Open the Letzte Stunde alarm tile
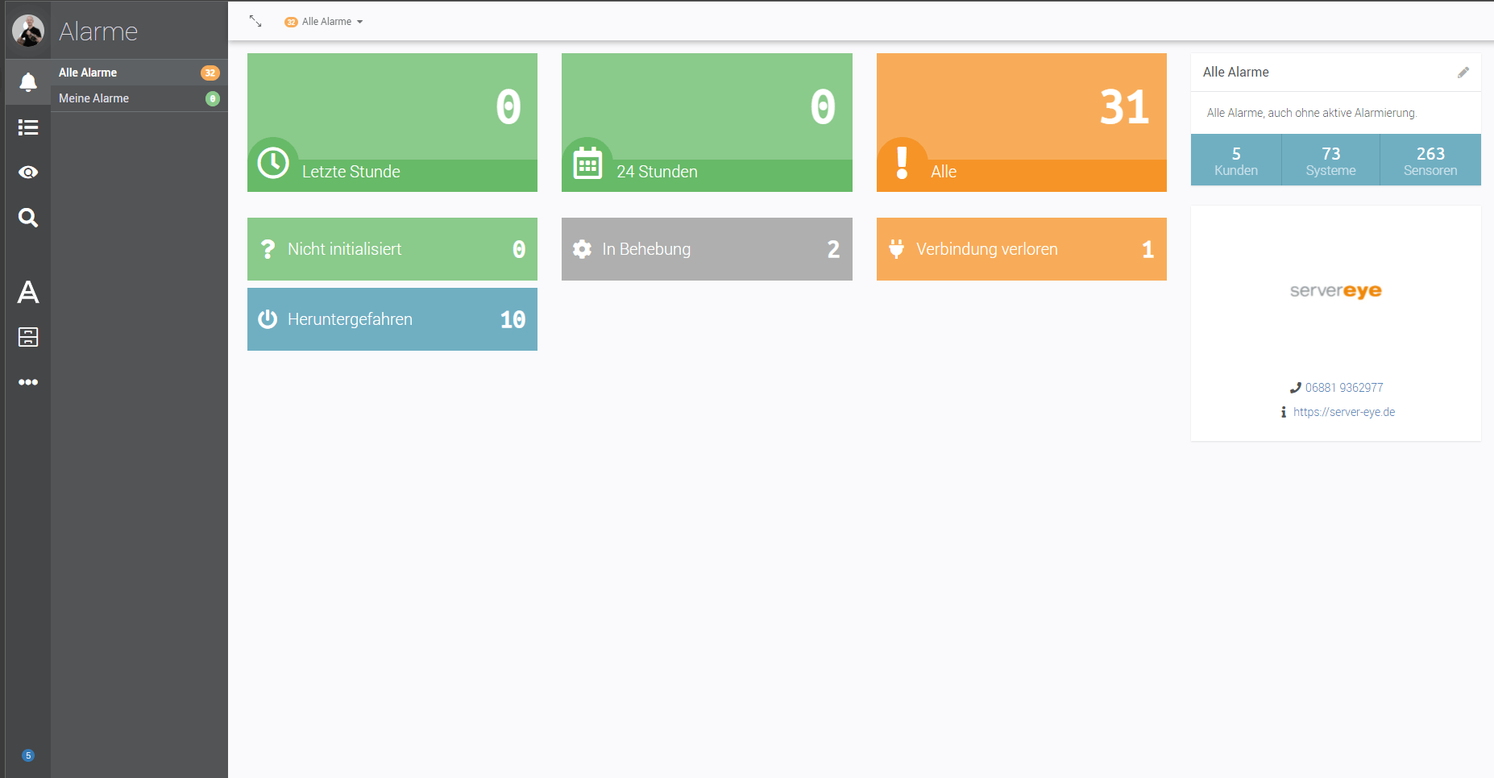Screen dimensions: 1494x778 [392, 123]
